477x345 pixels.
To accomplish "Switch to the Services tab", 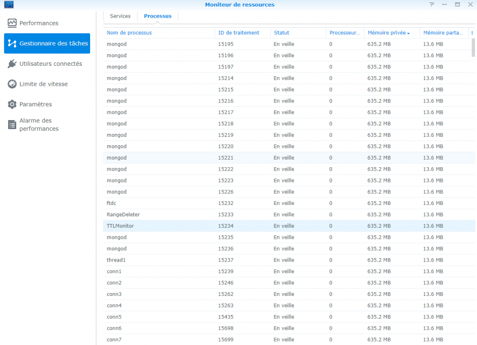I will pos(120,16).
